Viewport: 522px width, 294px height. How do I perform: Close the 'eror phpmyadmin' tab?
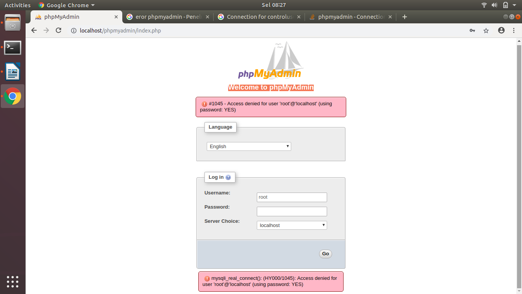click(208, 17)
